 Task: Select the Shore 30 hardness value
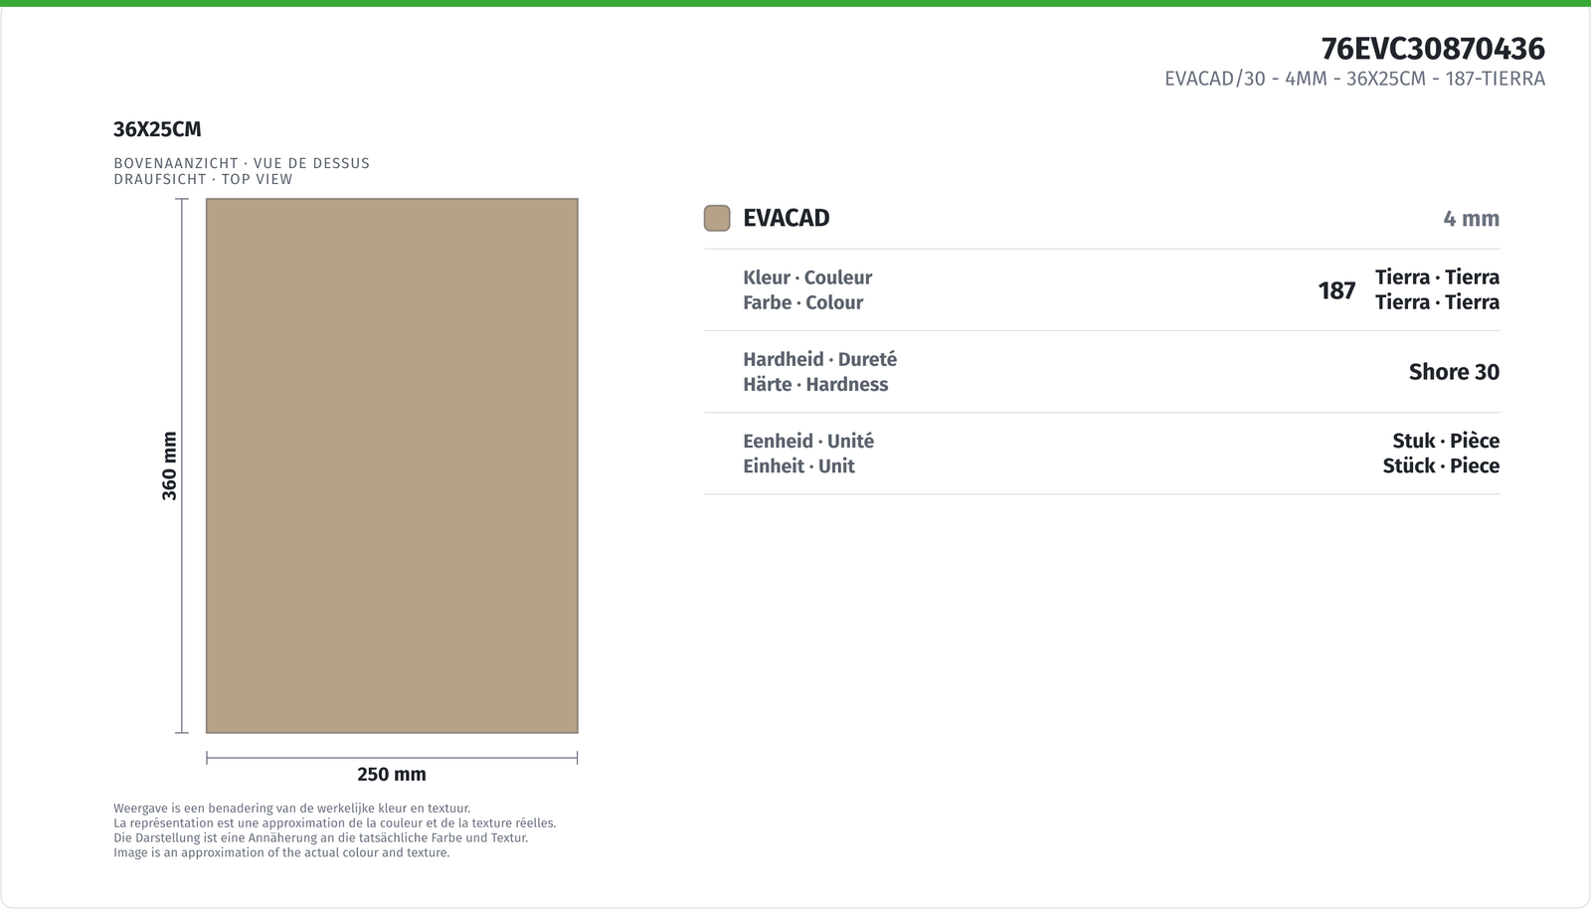(x=1454, y=372)
